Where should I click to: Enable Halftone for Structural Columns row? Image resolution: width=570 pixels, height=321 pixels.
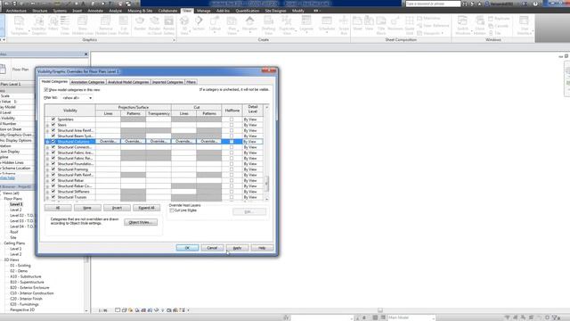[232, 141]
